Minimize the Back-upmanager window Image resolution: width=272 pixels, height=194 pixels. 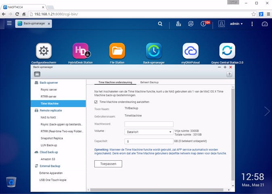coord(219,67)
